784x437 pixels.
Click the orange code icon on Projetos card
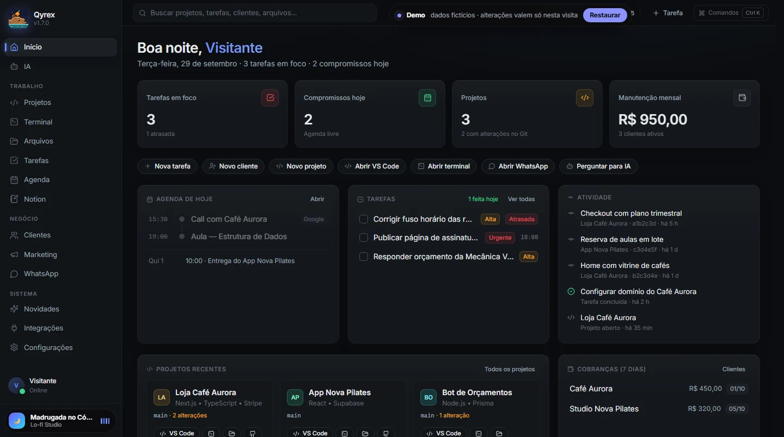pyautogui.click(x=585, y=98)
